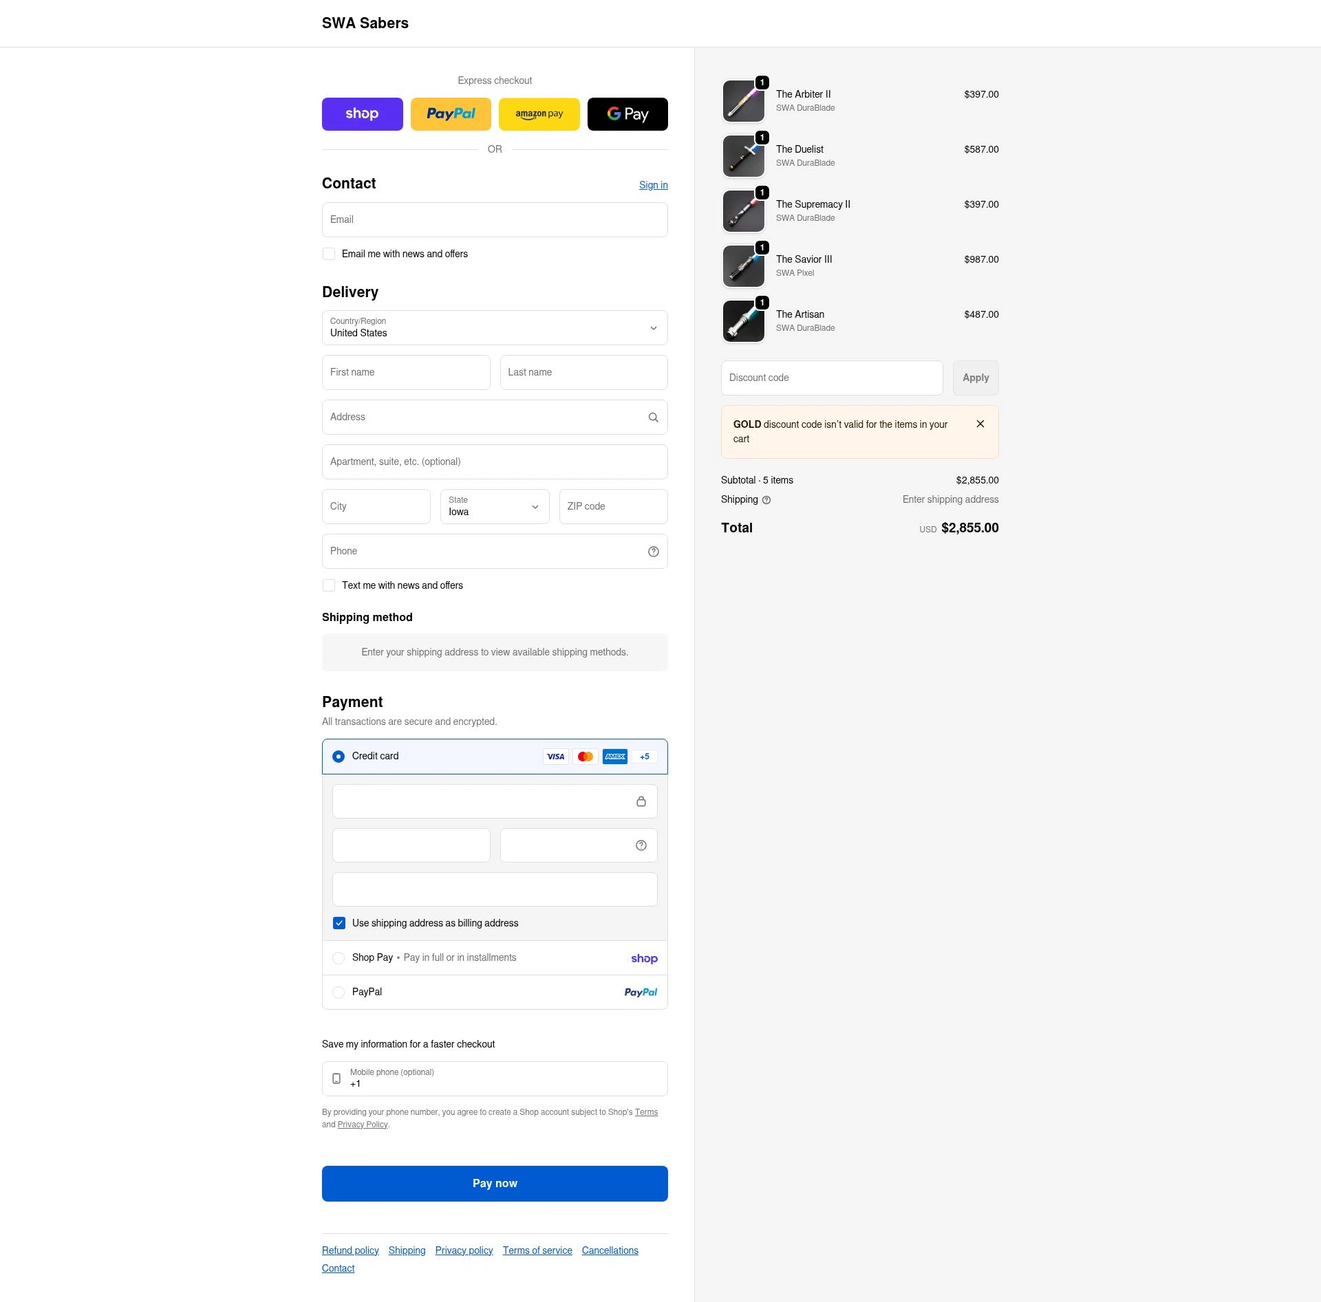The height and width of the screenshot is (1302, 1321).
Task: Select the Google Pay express option
Action: tap(627, 113)
